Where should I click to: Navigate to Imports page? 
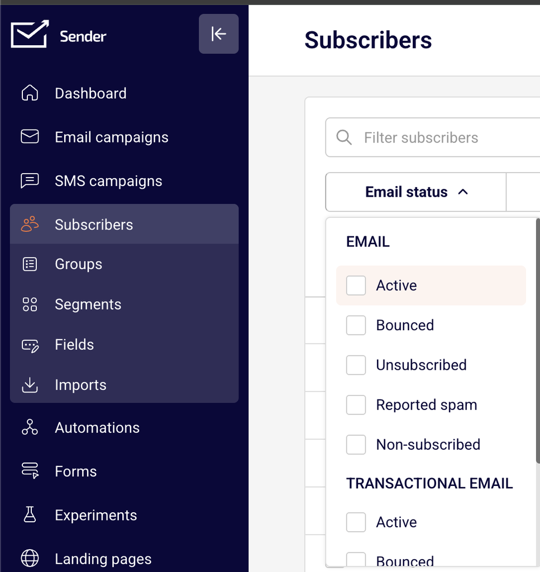point(124,385)
